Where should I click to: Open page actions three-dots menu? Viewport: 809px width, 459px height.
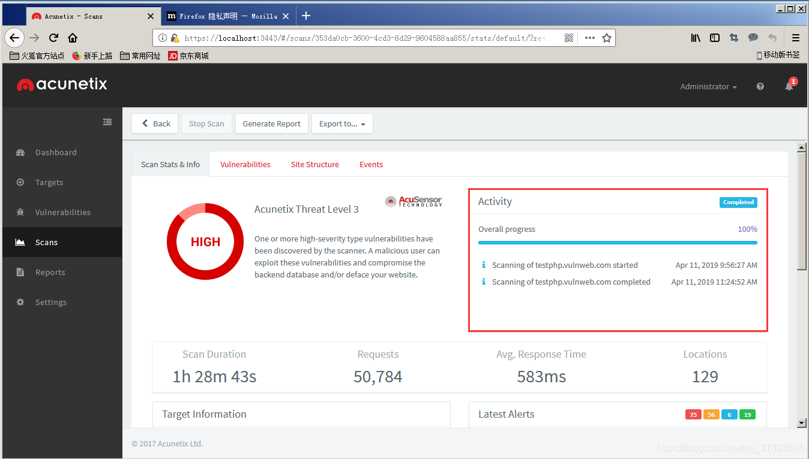pyautogui.click(x=590, y=38)
